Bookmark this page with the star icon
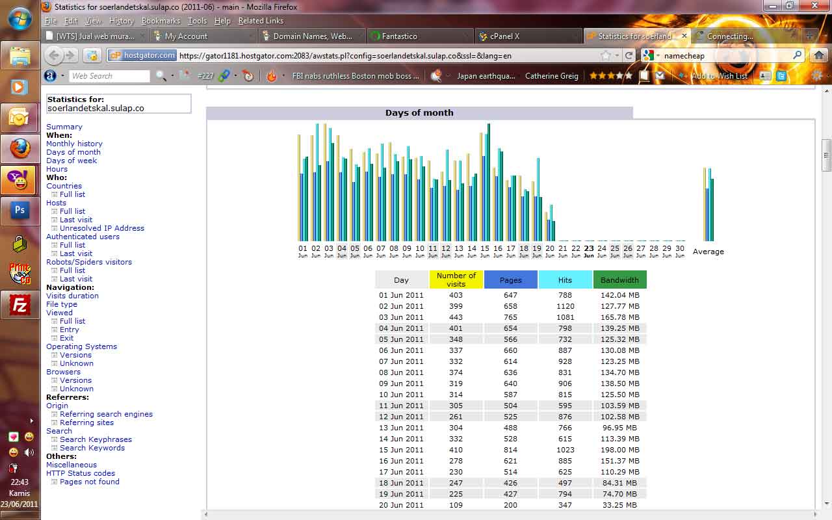The image size is (832, 520). (x=606, y=55)
